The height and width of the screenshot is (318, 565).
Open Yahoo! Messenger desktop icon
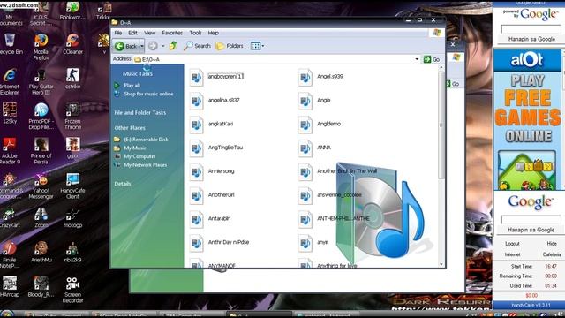[x=41, y=185]
